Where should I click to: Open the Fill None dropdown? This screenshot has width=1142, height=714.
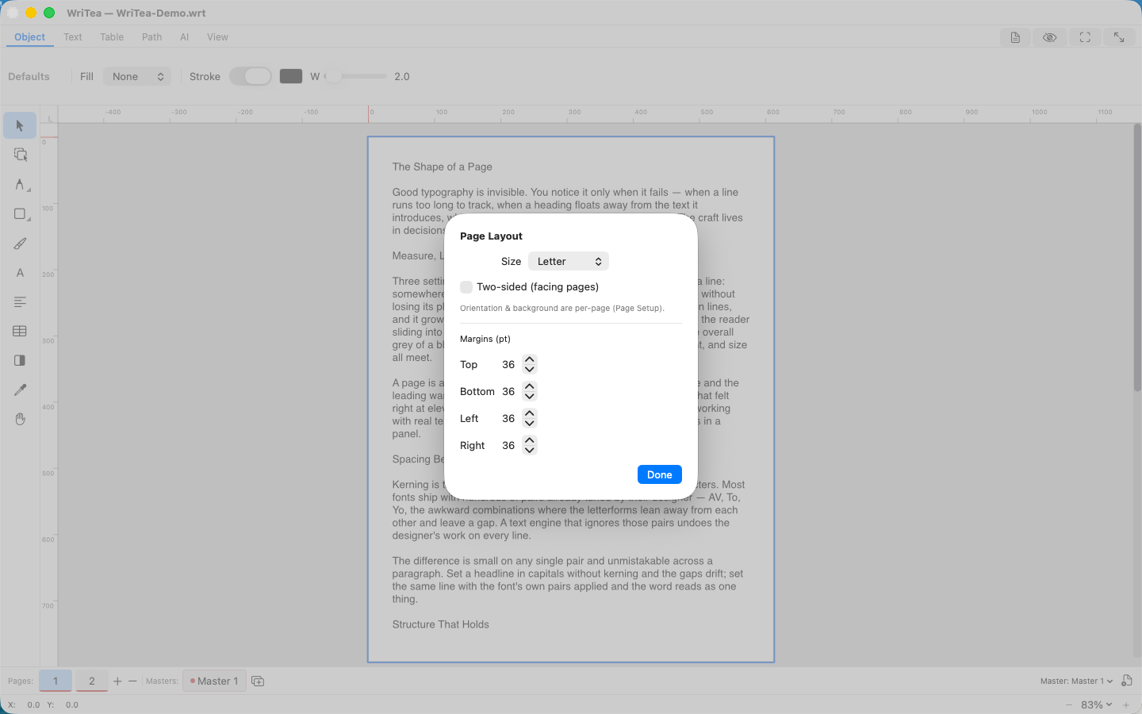coord(137,76)
